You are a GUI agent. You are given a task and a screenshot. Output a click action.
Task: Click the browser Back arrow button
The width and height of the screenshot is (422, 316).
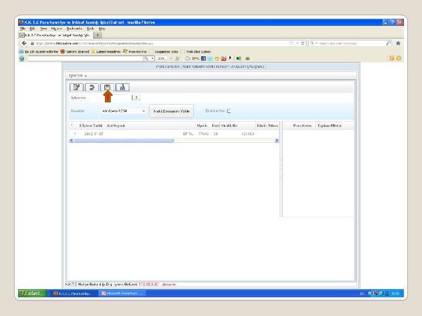(24, 43)
